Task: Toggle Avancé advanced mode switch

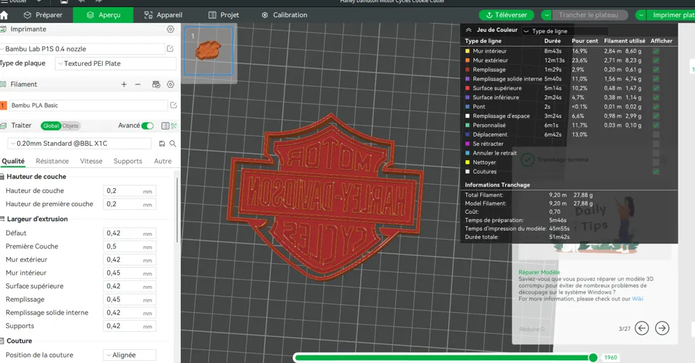Action: click(147, 126)
